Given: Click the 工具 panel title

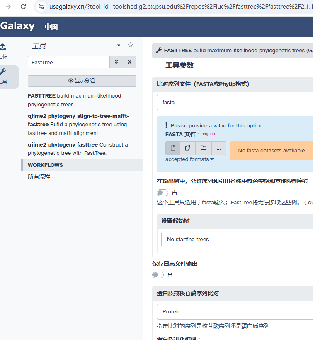Looking at the screenshot, I should 39,46.
